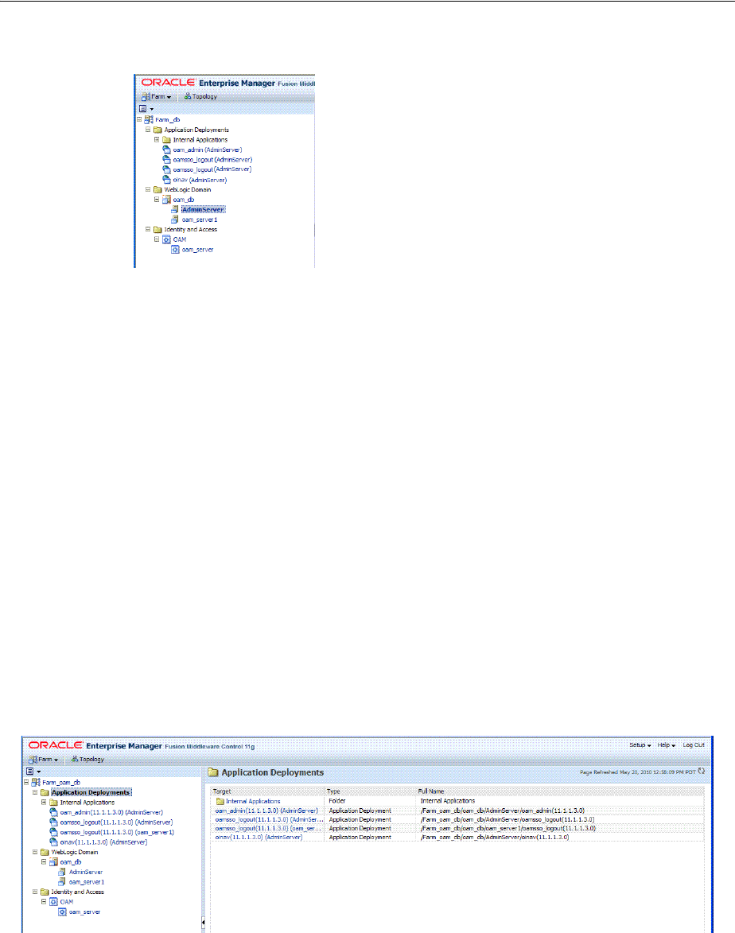Select oamsso_logout(11.1.1.3.0) (AdminServer) in Farm_oam_db tree
This screenshot has height=933, width=735.
[x=116, y=822]
